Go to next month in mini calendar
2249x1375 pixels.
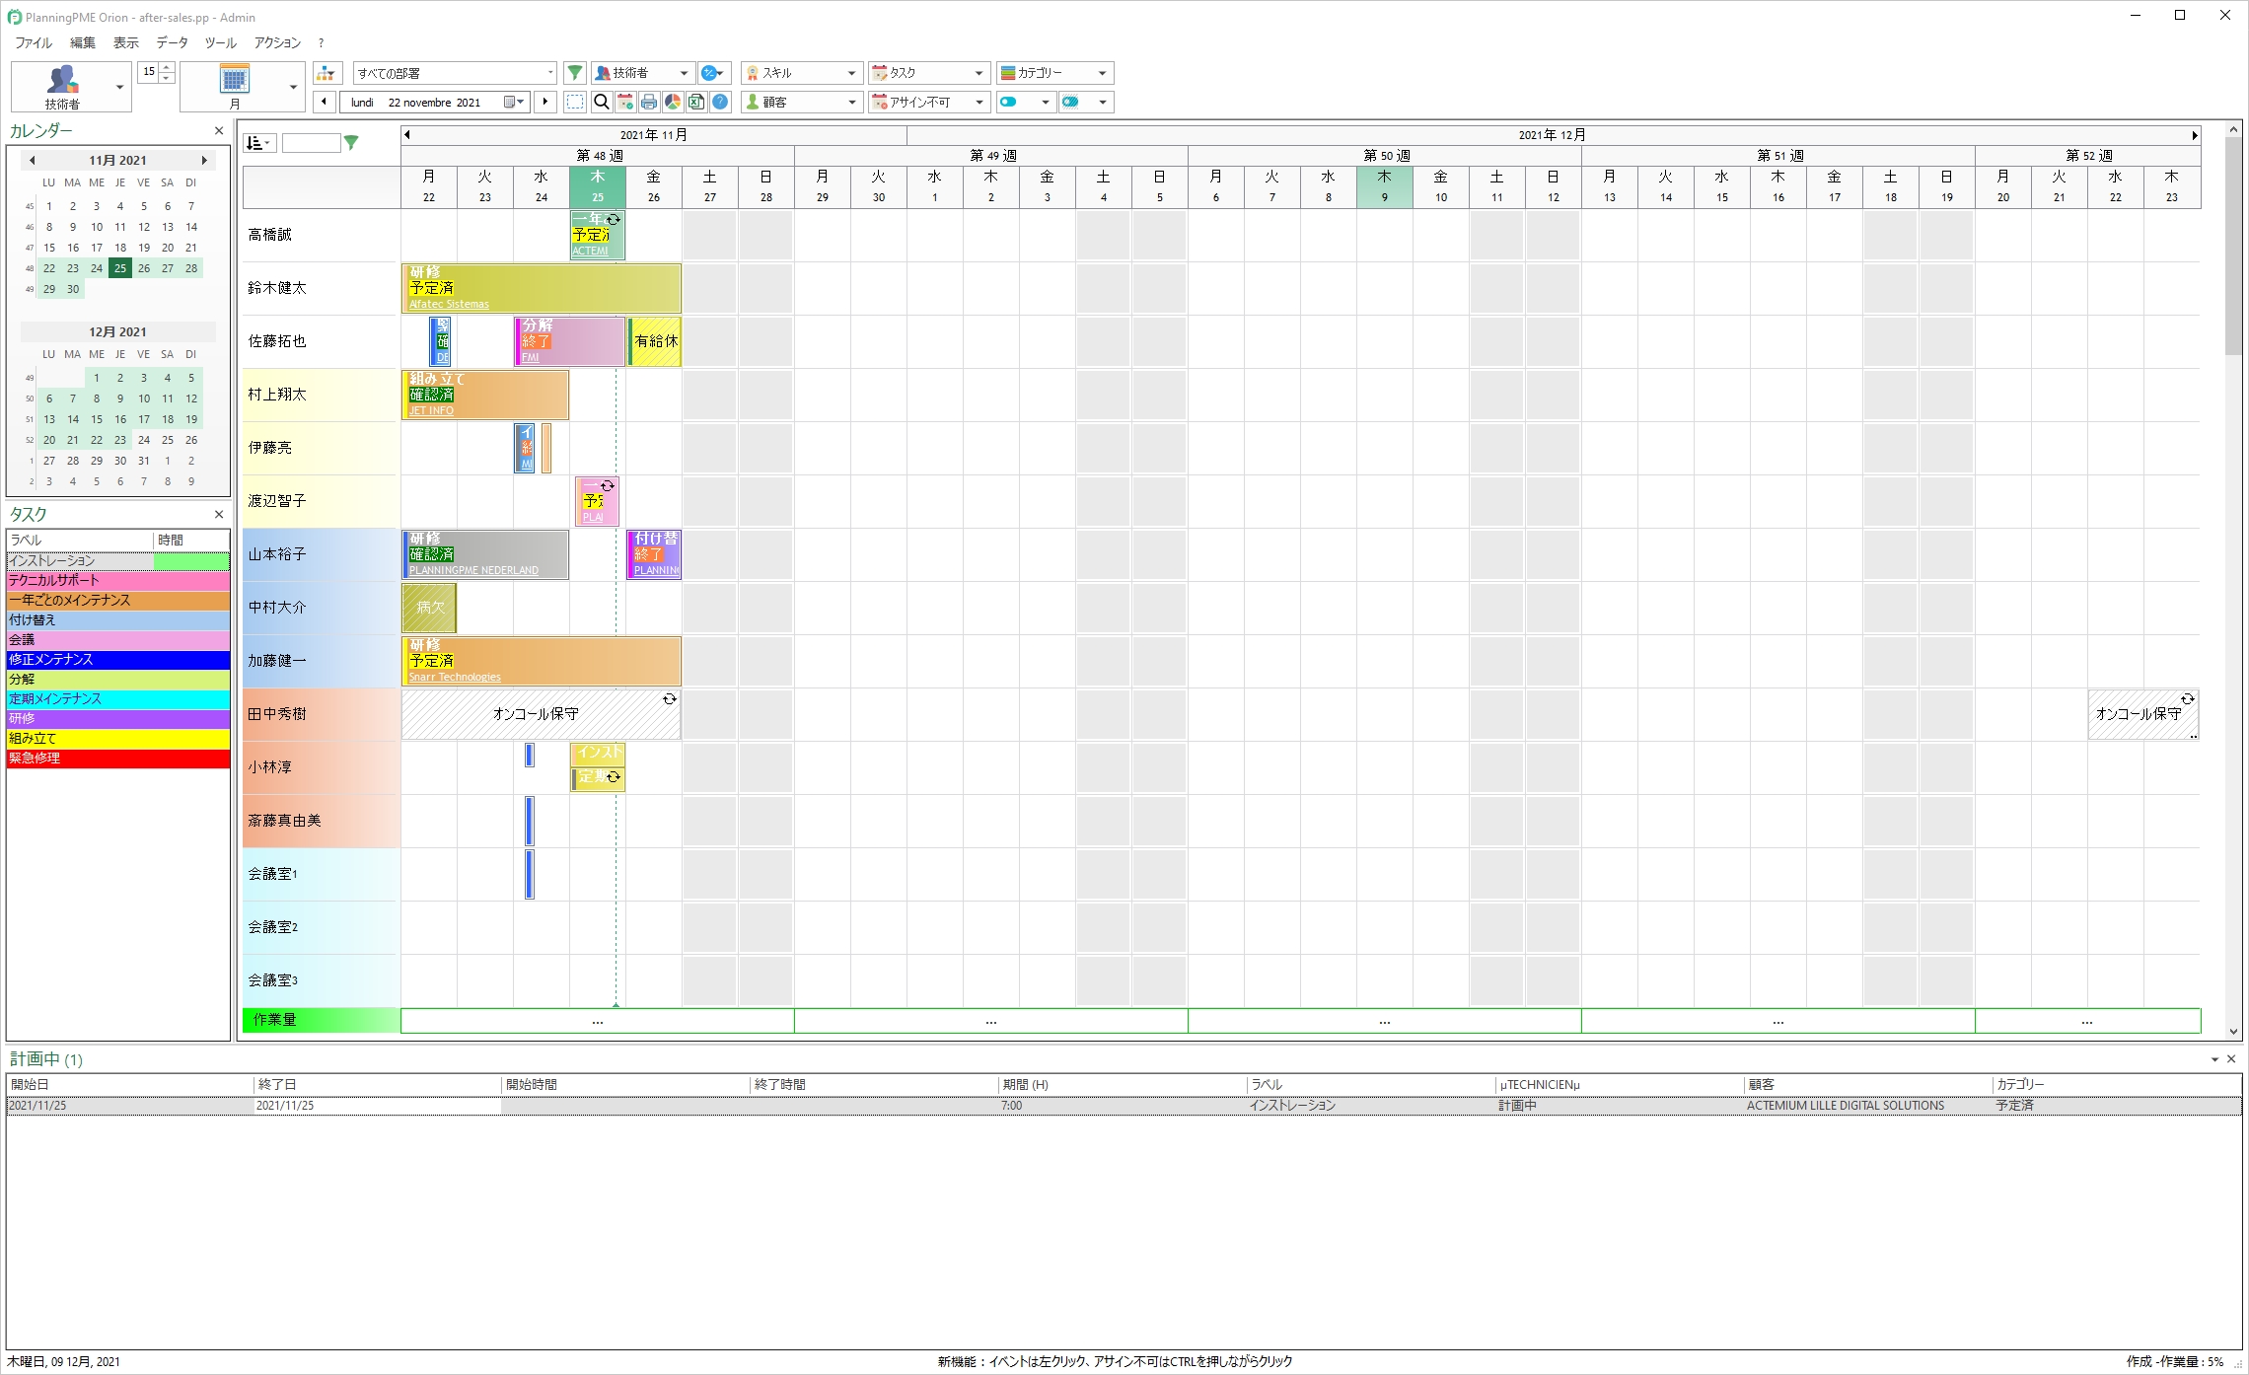204,160
